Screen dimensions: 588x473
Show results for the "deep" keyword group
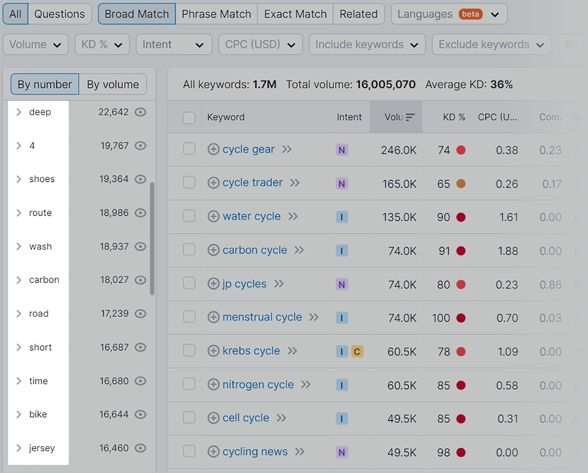pos(40,112)
